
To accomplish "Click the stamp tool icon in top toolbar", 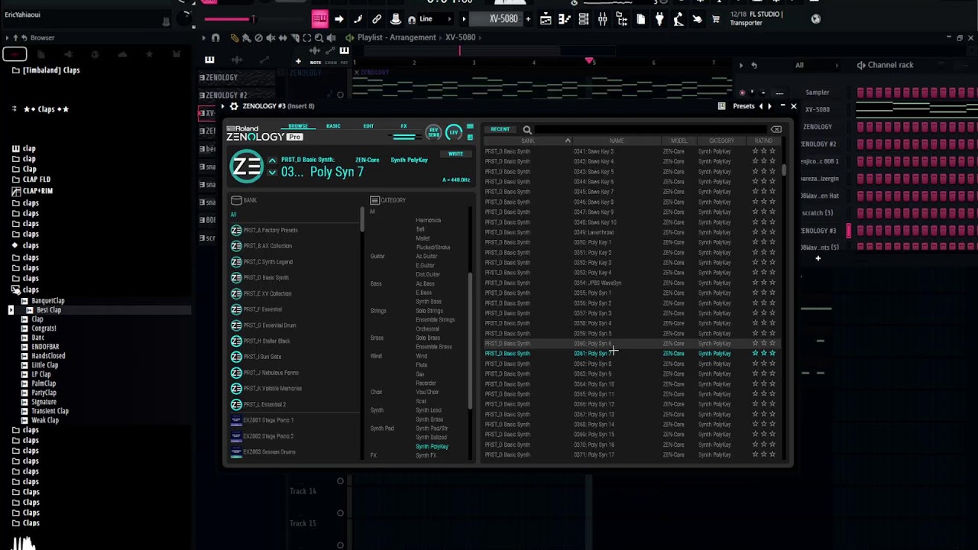I will (395, 19).
